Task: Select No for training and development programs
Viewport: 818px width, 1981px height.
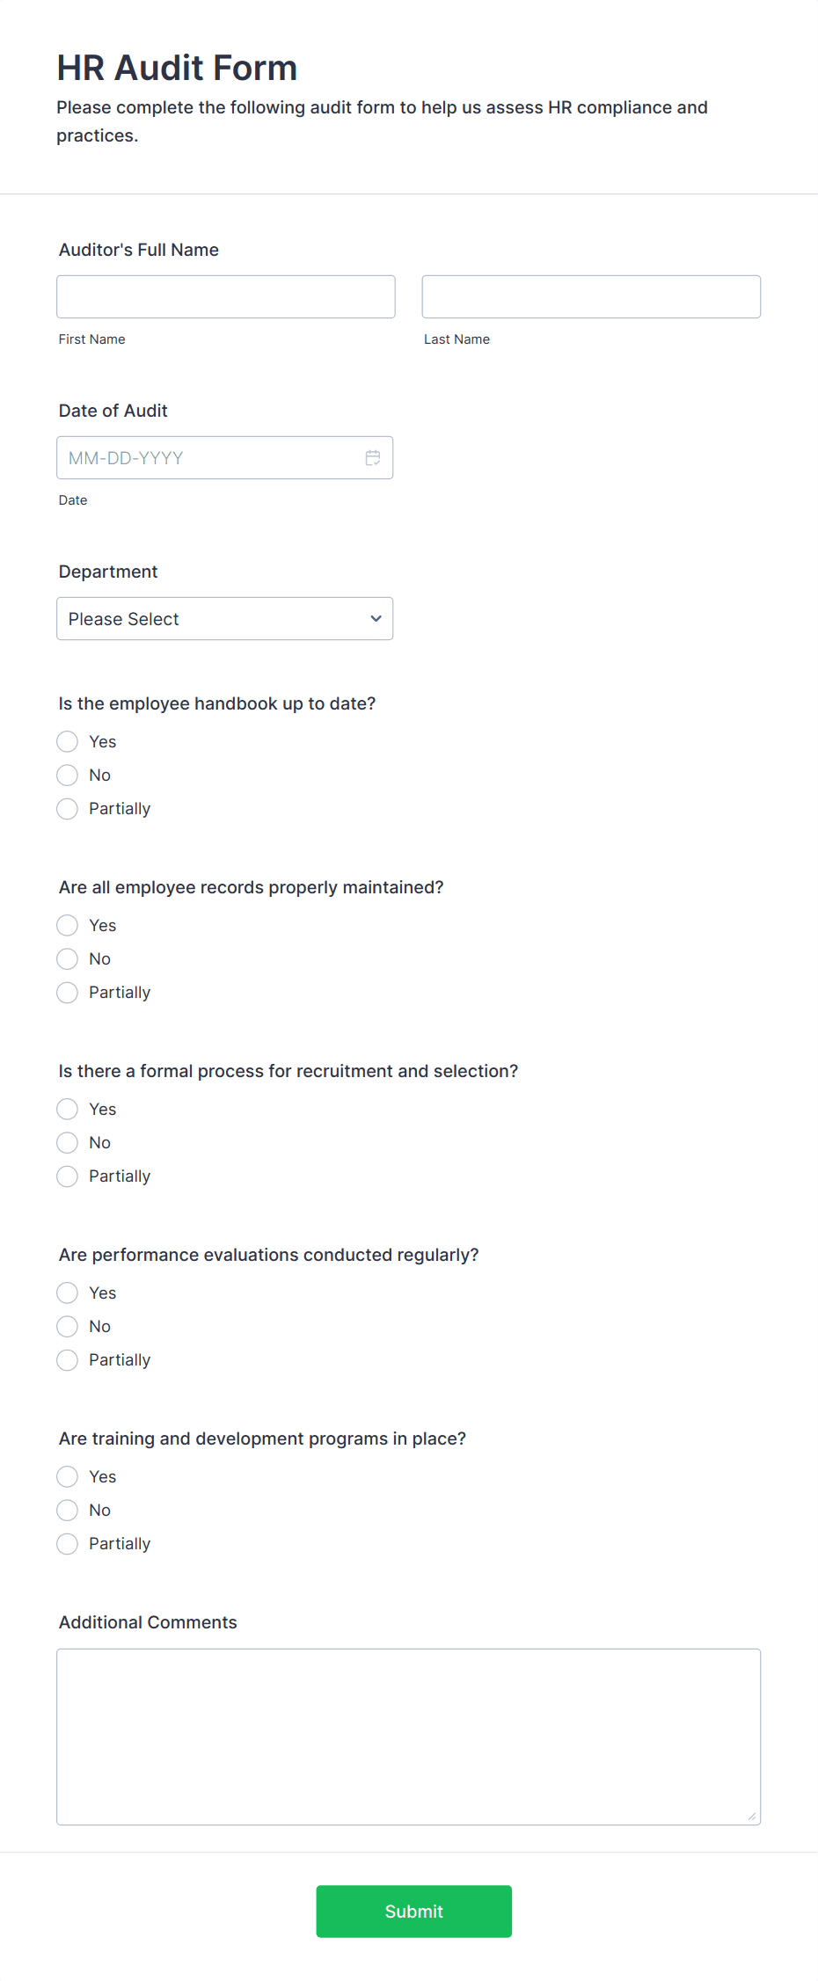Action: pos(67,1510)
